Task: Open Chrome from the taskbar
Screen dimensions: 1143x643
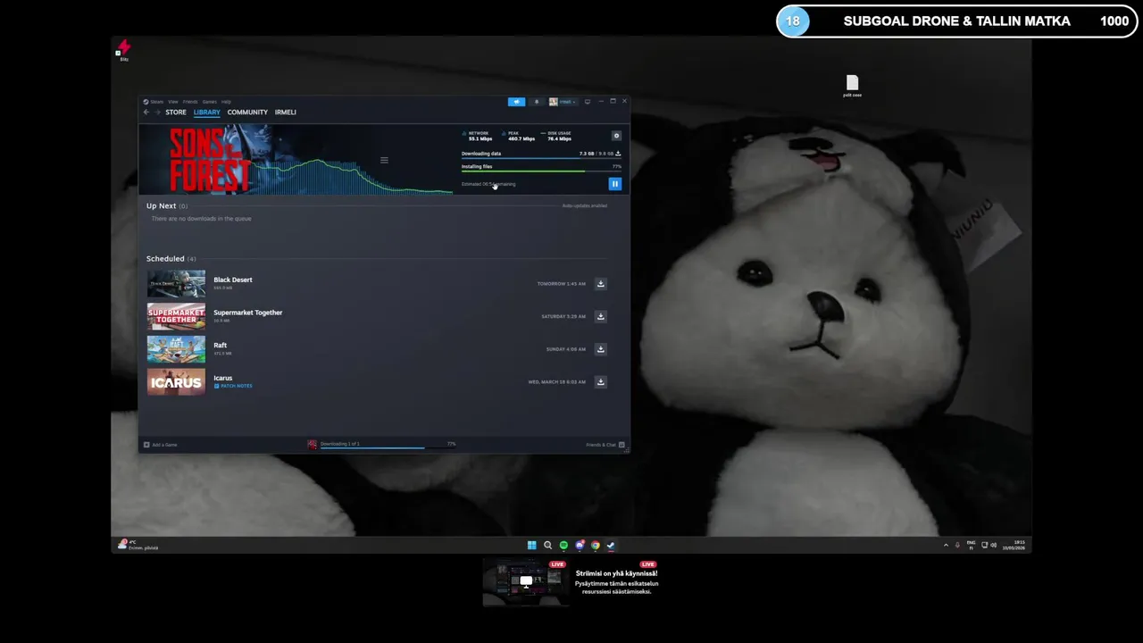Action: coord(596,546)
